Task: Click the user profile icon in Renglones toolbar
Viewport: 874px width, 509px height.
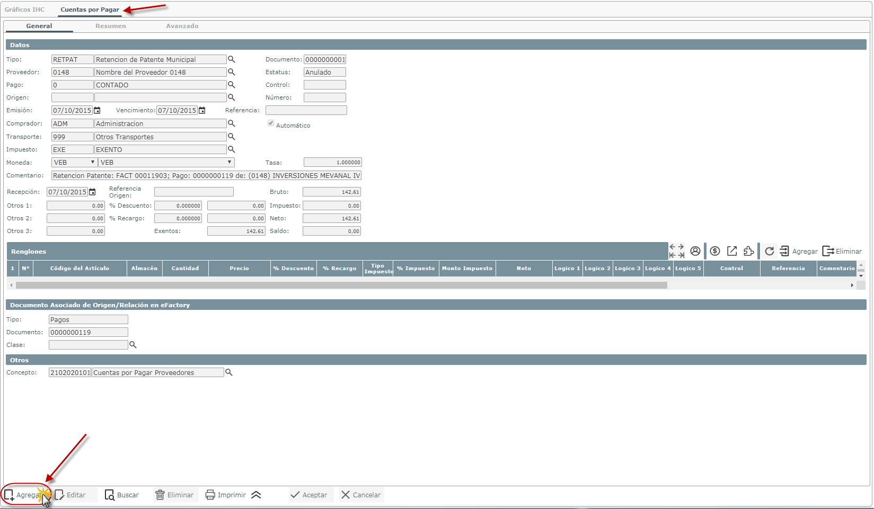Action: coord(695,251)
